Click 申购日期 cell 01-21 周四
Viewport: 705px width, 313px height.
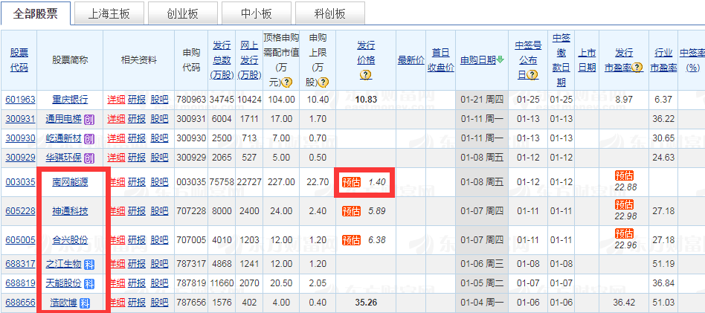(x=482, y=100)
